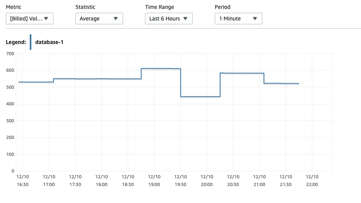Click the 12/10 16:30 axis time label

(22, 181)
